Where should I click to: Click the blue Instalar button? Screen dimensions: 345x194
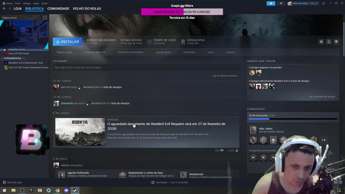point(67,42)
